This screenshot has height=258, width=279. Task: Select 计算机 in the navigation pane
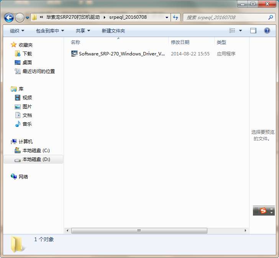click(x=26, y=141)
